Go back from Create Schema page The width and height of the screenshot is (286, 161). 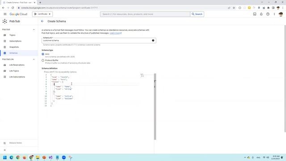click(x=42, y=21)
